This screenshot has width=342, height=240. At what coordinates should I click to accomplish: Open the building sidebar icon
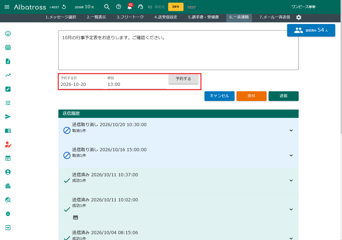[8, 186]
